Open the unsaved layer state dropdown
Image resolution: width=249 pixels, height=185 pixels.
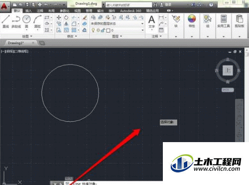(117, 23)
